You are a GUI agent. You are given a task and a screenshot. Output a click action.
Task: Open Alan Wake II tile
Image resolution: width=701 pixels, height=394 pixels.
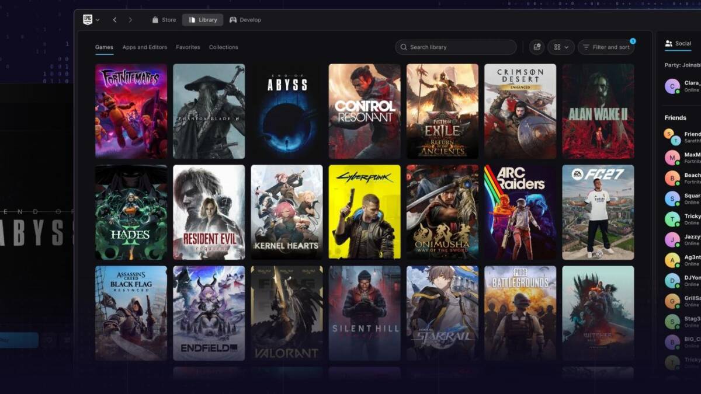tap(598, 111)
